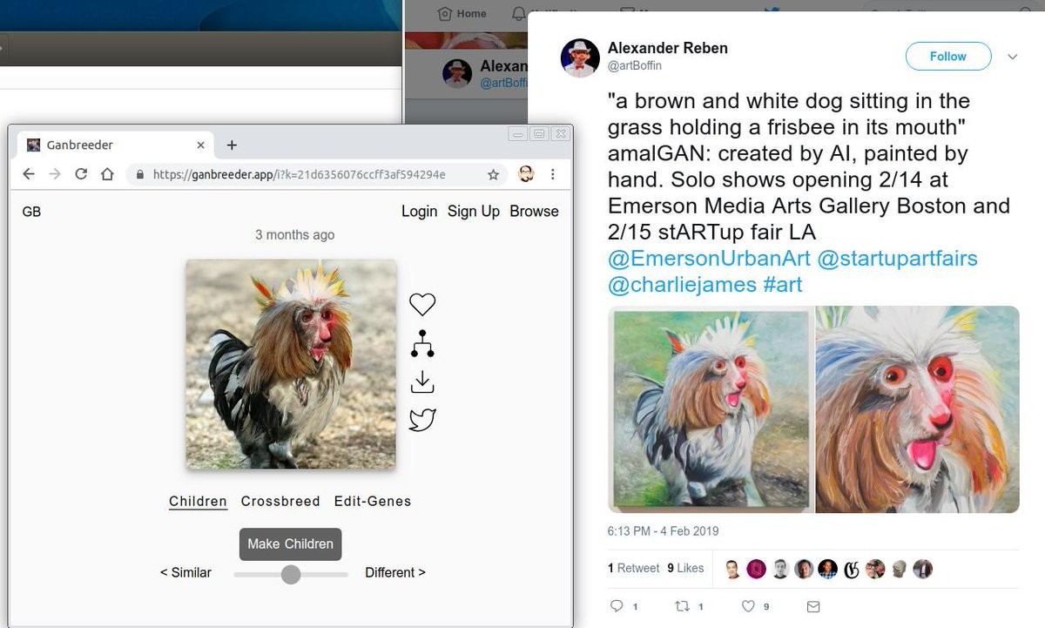Send the tweet via direct message icon
Image resolution: width=1045 pixels, height=628 pixels.
tap(813, 606)
